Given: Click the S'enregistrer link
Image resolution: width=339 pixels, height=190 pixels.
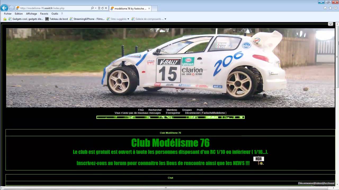Looking at the screenshot, I should (x=173, y=113).
